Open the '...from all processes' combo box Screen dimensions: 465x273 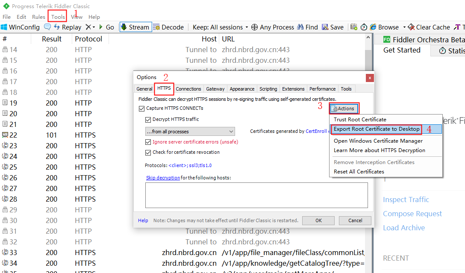click(x=190, y=131)
